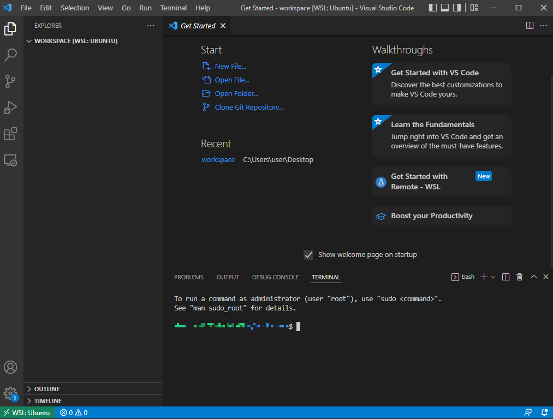Expand the TIMELINE section
This screenshot has height=419, width=553.
point(93,400)
